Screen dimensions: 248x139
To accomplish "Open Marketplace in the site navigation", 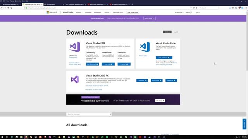I will tap(98, 12).
